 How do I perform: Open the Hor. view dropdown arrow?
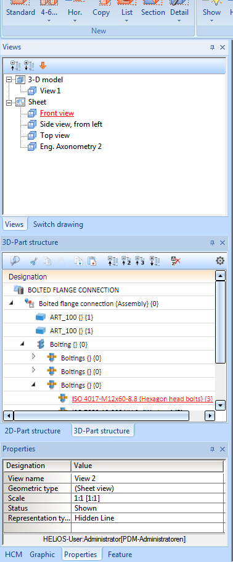click(75, 21)
